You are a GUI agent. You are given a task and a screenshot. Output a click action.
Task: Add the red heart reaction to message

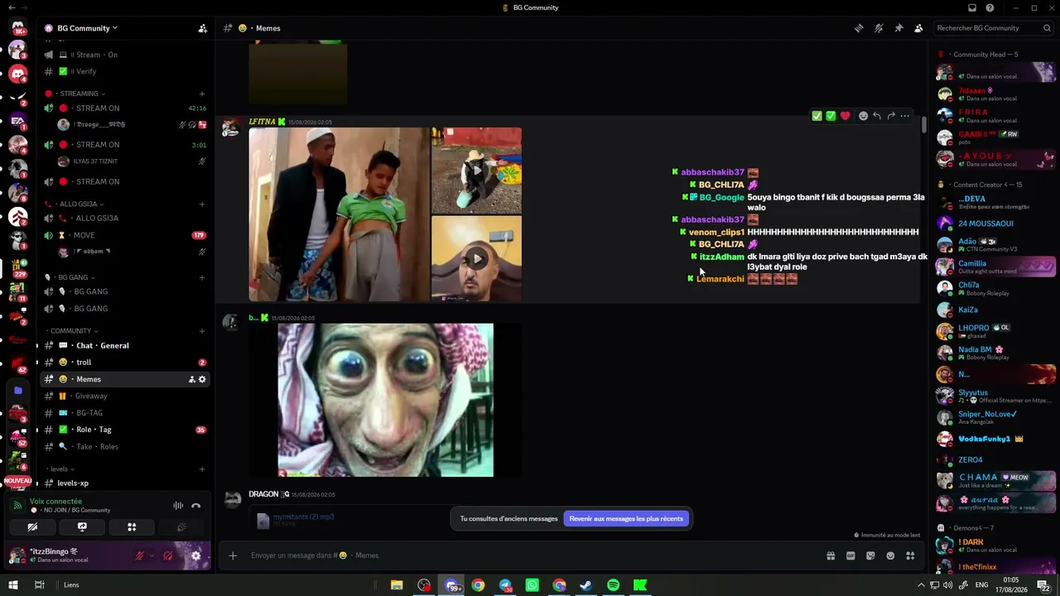click(845, 116)
